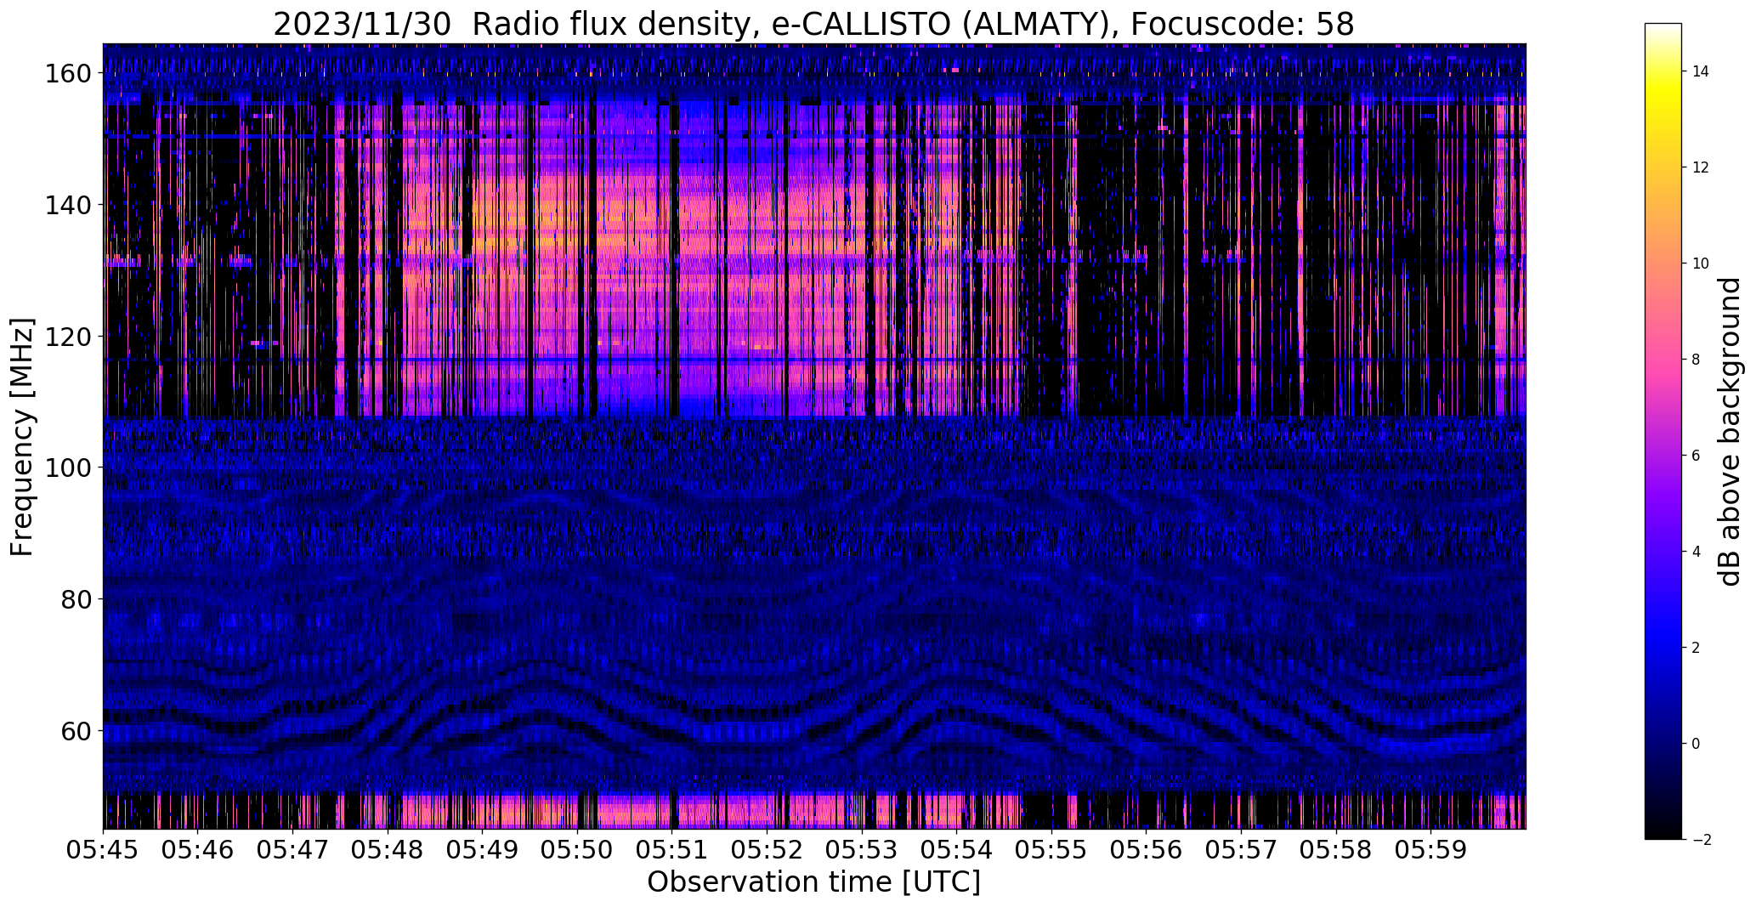Select the 05:46 time tick label
The image size is (1756, 907).
[198, 850]
